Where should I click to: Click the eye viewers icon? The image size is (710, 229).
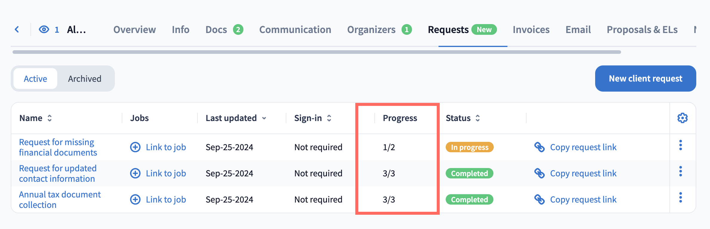[44, 29]
